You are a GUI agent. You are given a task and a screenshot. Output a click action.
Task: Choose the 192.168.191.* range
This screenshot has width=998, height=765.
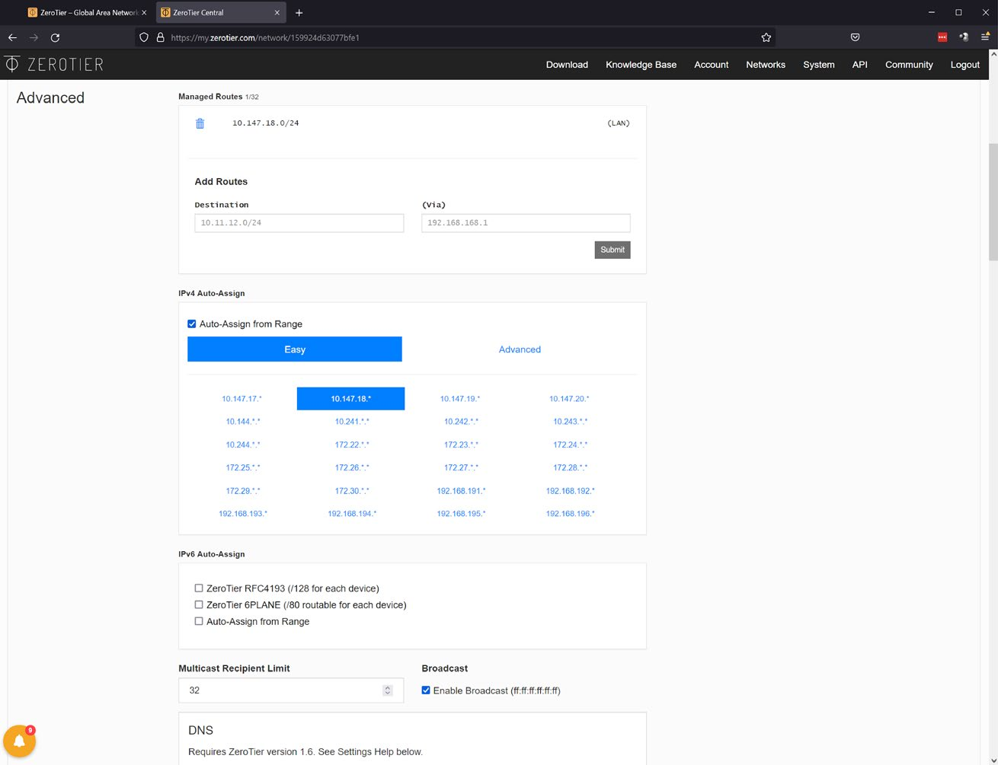point(461,491)
